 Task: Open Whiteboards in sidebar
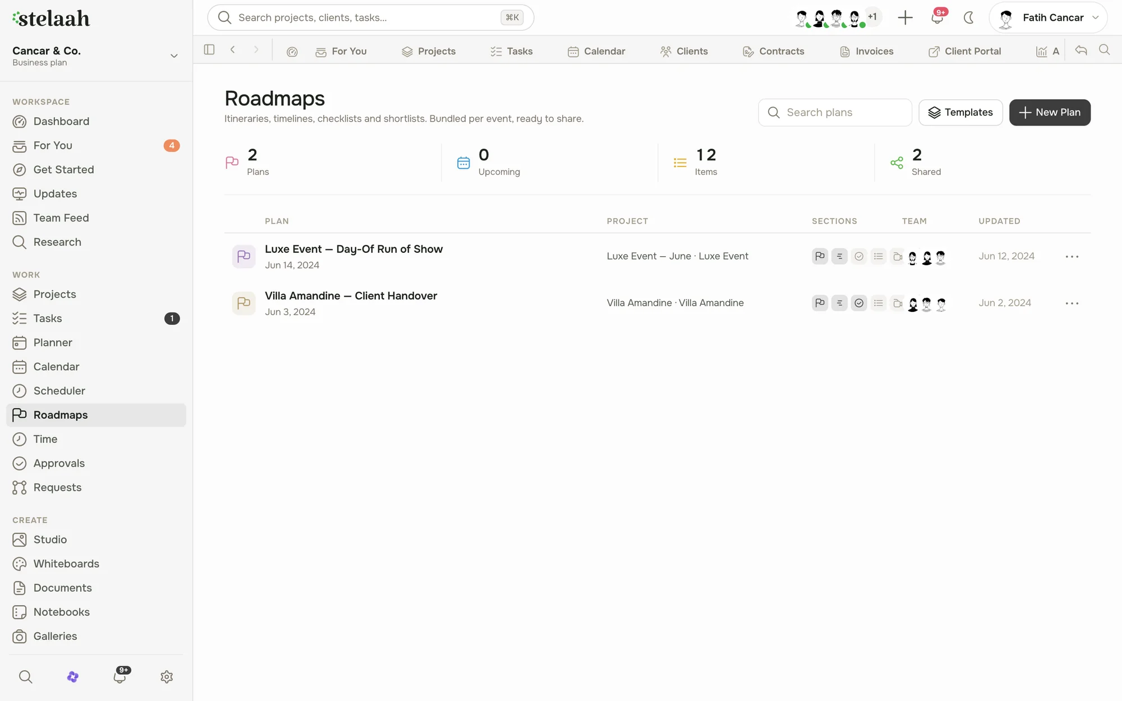point(96,563)
